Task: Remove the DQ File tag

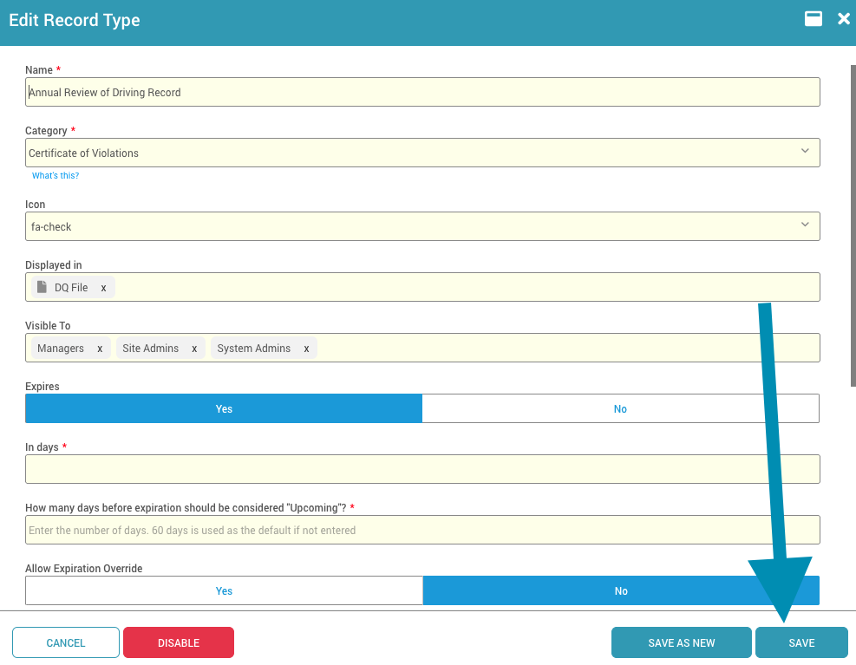Action: click(x=103, y=288)
